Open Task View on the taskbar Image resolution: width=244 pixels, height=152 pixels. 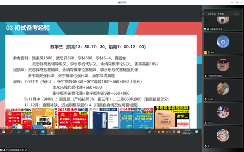pyautogui.click(x=19, y=132)
